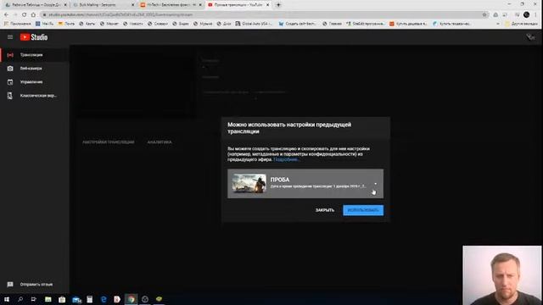Switch to the Bulk Mailing browser tab
The width and height of the screenshot is (543, 305).
pyautogui.click(x=104, y=5)
